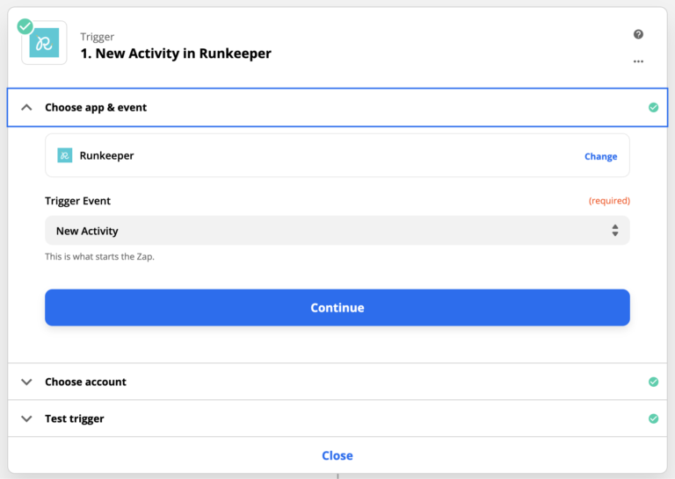Click the Trigger Event label

pos(78,201)
